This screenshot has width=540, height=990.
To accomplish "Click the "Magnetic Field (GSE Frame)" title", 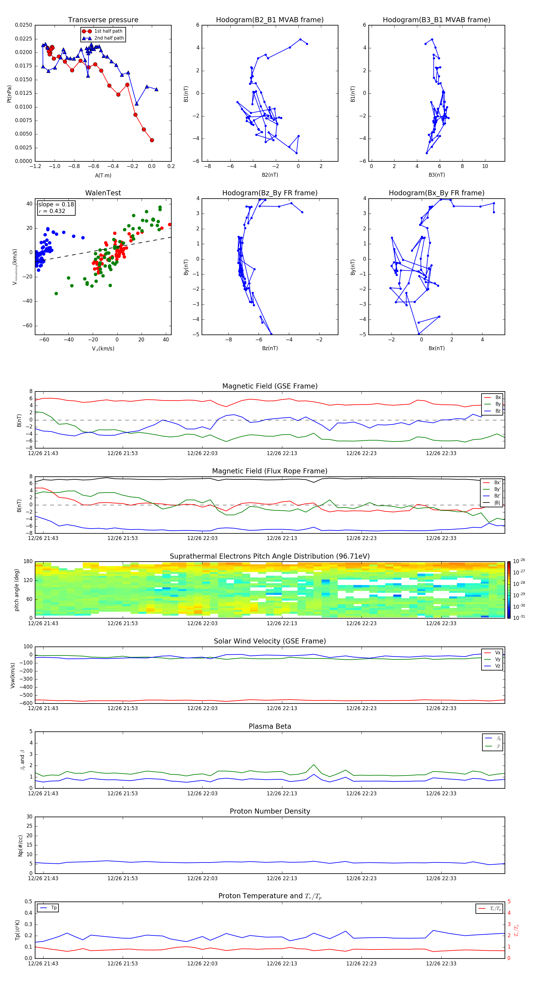I will point(270,386).
